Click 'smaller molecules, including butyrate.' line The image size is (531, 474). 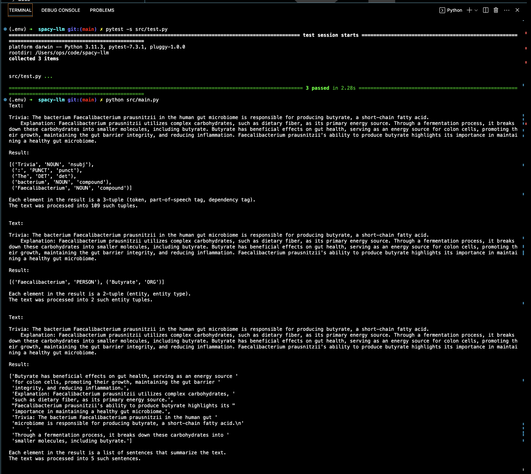pos(72,441)
